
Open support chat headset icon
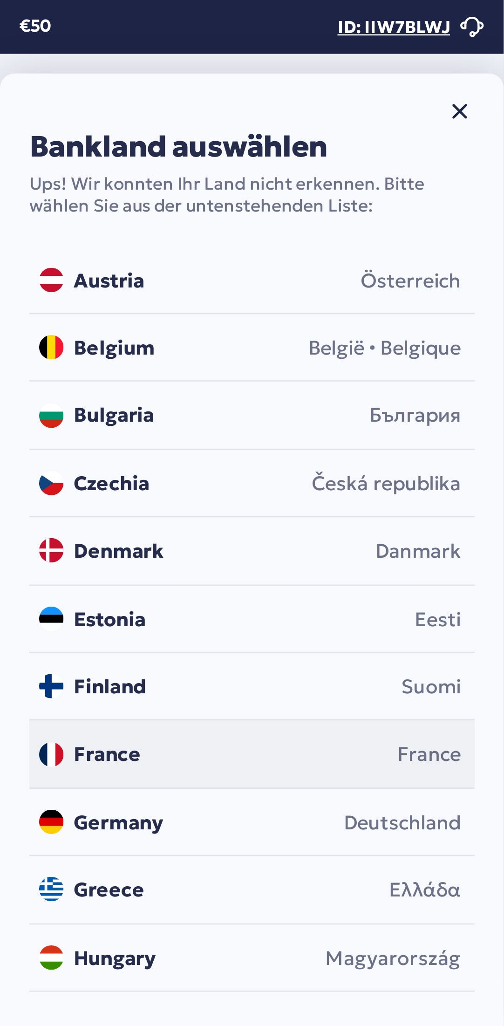(472, 27)
